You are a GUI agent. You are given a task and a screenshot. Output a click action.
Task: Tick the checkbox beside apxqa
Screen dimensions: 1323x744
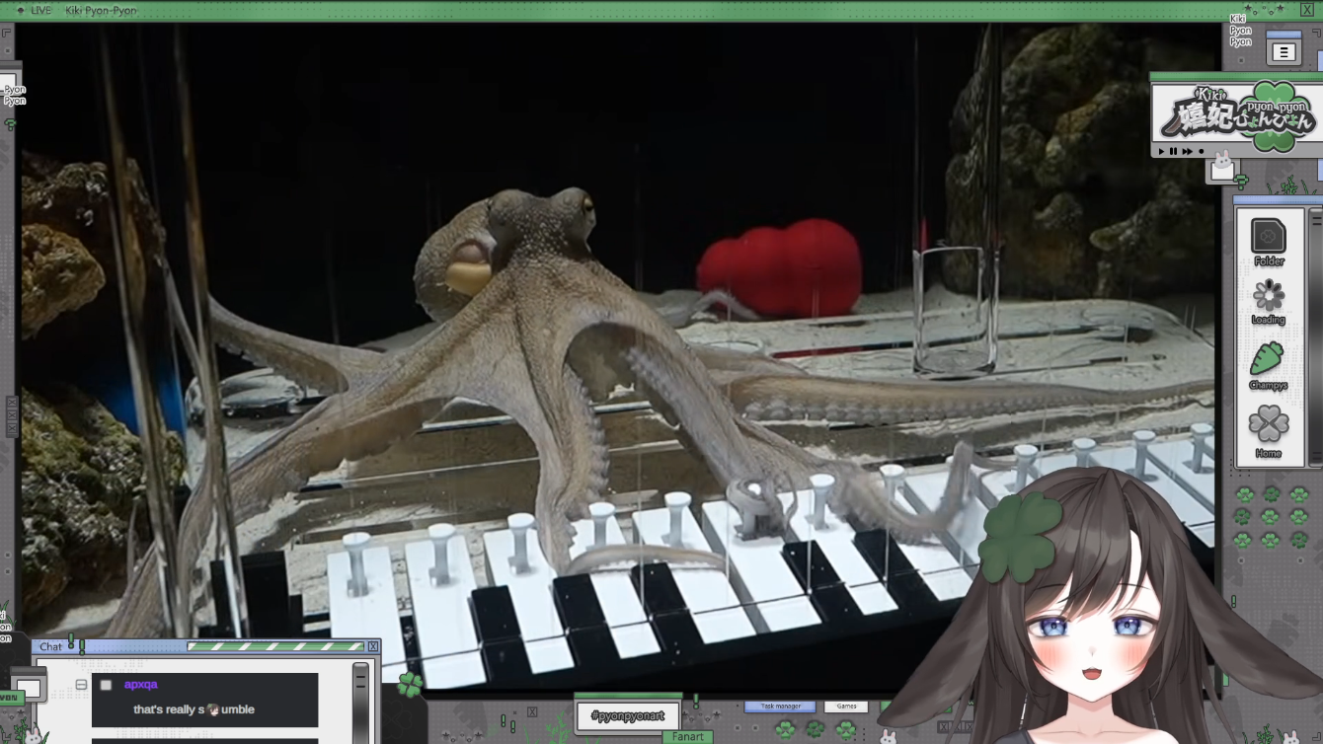(106, 685)
